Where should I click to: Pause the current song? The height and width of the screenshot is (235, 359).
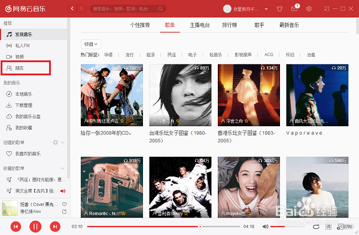[35, 227]
